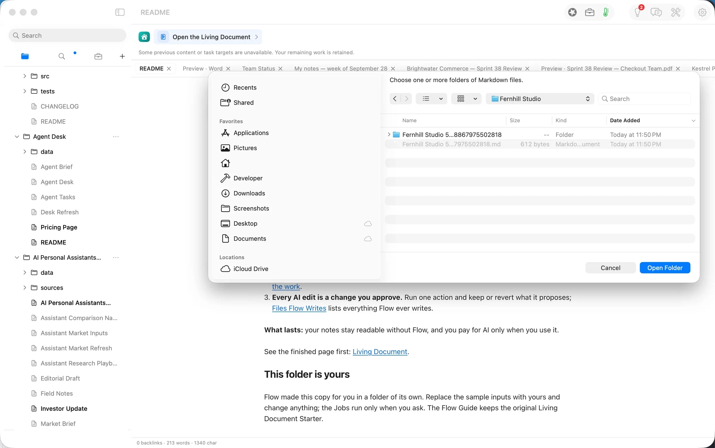Click the file dialog Search field
Viewport: 715px width, 448px height.
point(644,99)
